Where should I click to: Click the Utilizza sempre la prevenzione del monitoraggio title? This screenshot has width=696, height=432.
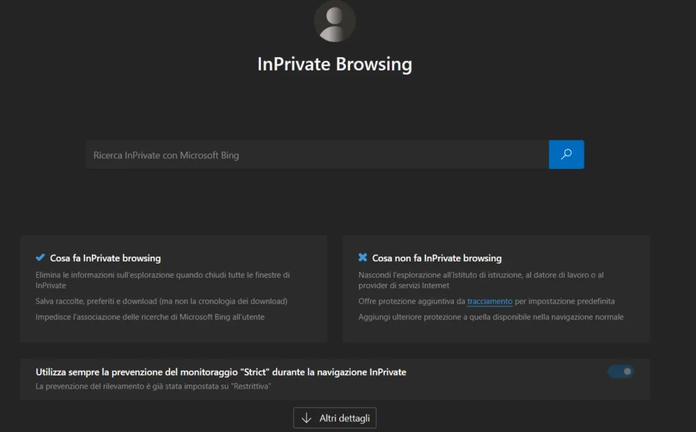point(221,372)
